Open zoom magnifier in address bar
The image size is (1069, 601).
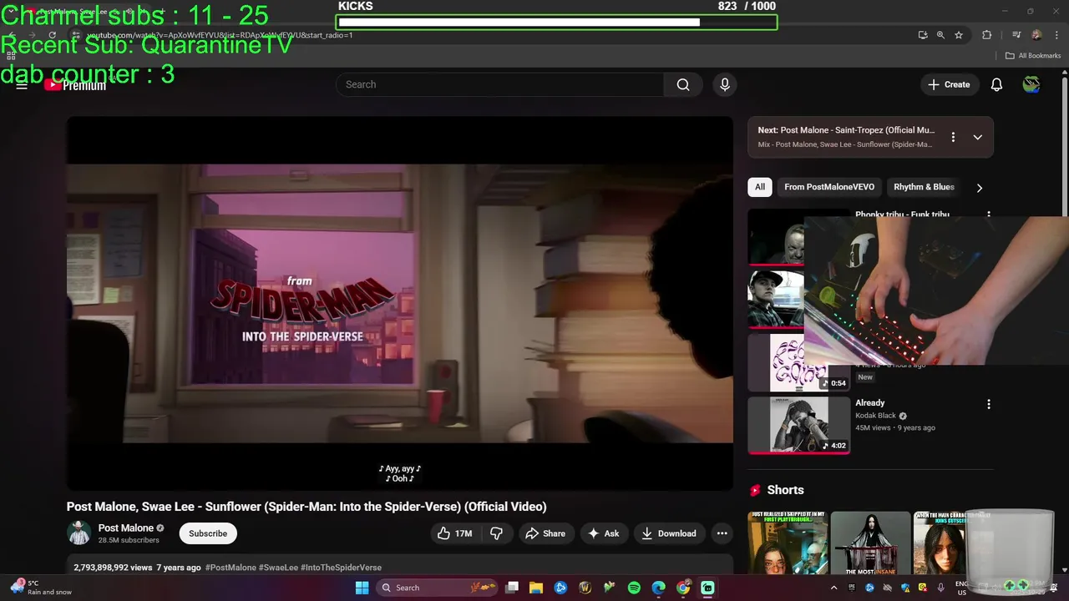click(940, 35)
